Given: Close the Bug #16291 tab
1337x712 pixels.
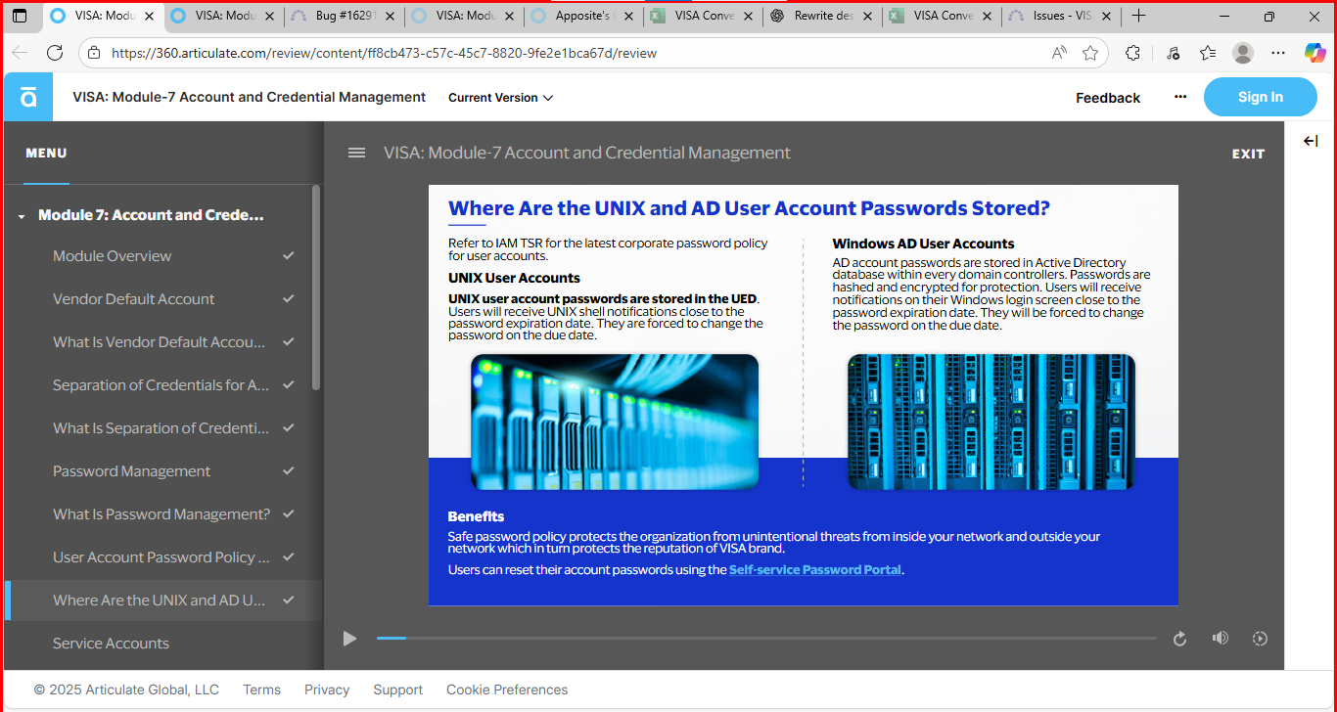Looking at the screenshot, I should (391, 16).
